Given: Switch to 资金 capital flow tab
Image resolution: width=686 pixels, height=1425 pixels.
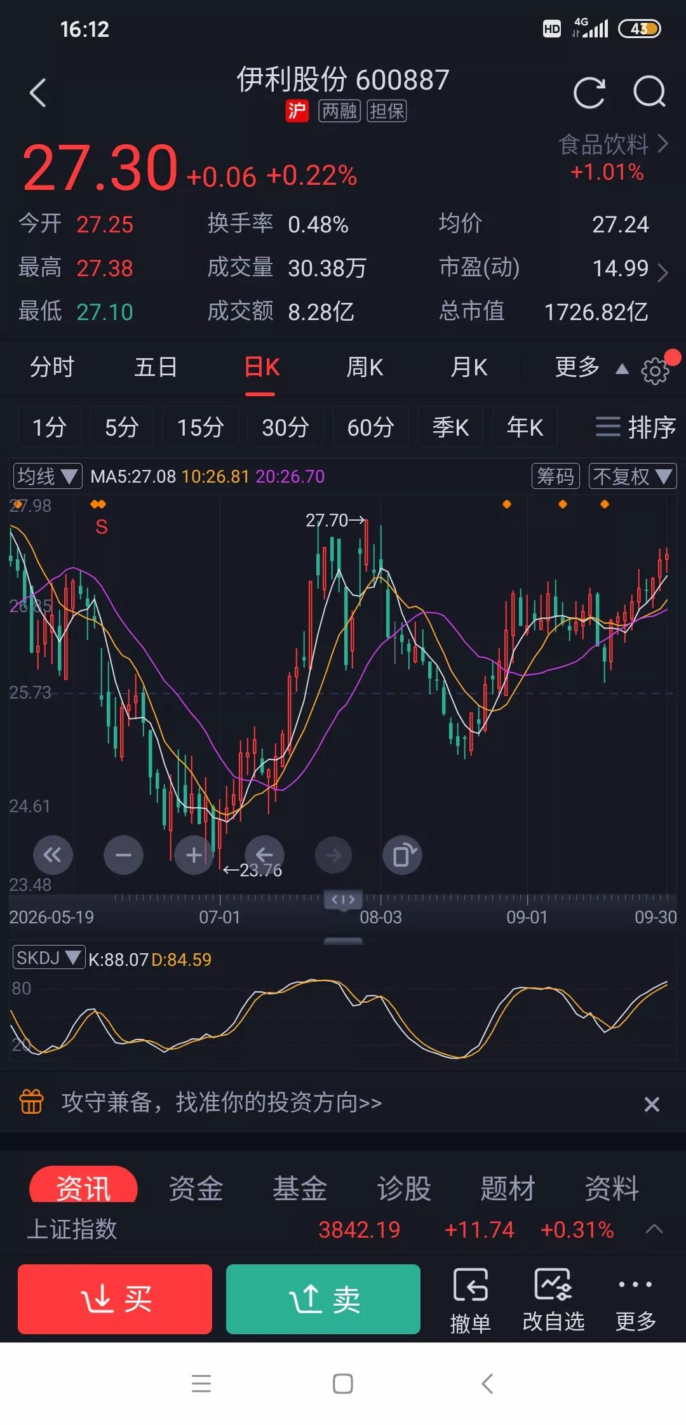Looking at the screenshot, I should (196, 1187).
